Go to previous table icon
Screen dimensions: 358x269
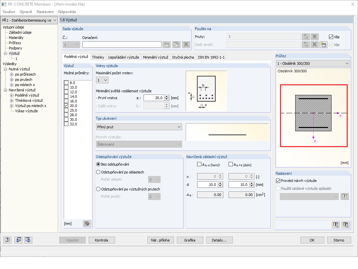tap(18, 240)
